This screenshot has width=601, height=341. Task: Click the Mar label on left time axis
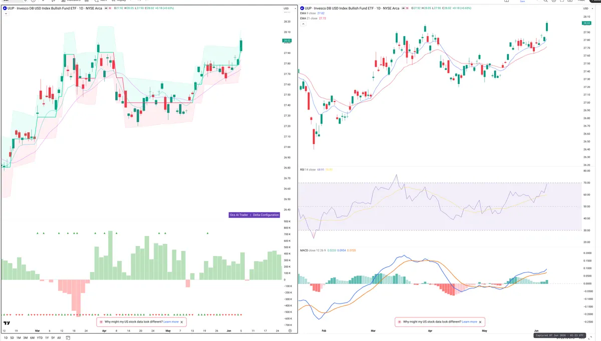pyautogui.click(x=38, y=330)
